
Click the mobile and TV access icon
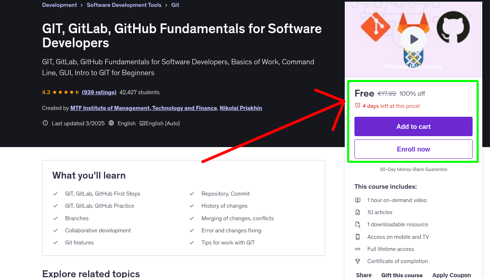(x=358, y=237)
